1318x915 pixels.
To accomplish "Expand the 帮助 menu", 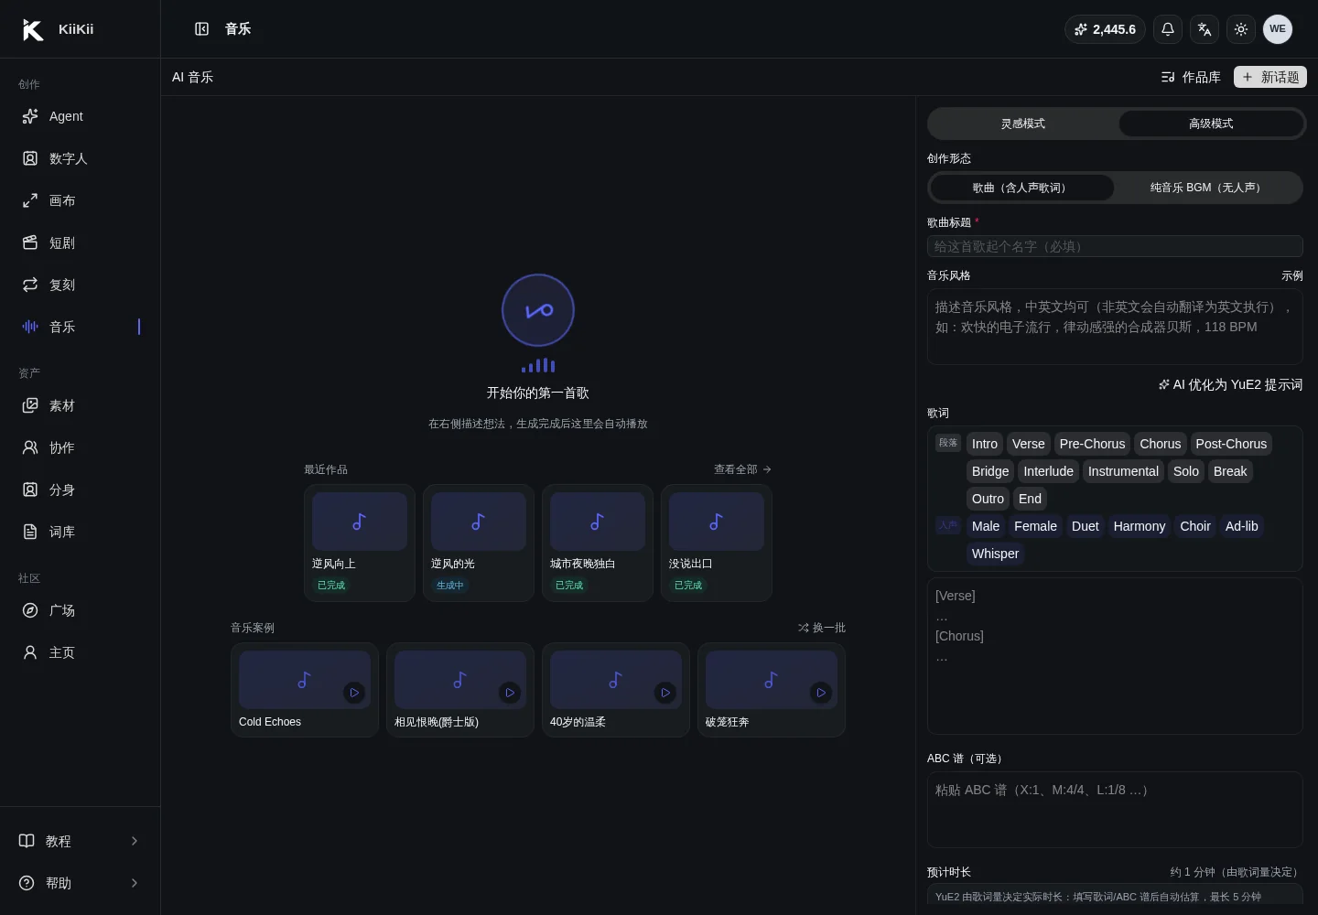I will coord(81,883).
